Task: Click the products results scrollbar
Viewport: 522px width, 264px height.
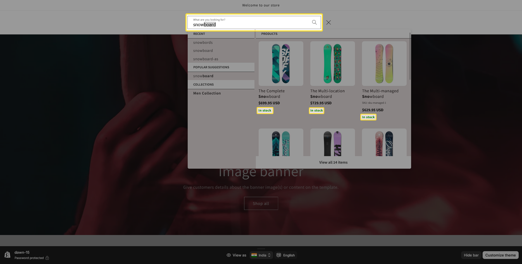Action: click(x=410, y=56)
